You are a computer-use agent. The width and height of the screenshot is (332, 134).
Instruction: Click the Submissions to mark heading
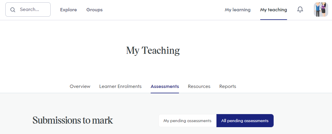coord(73,120)
